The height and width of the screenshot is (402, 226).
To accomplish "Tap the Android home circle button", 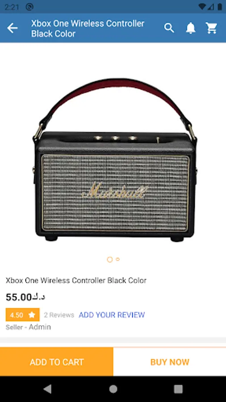I will pos(113,389).
